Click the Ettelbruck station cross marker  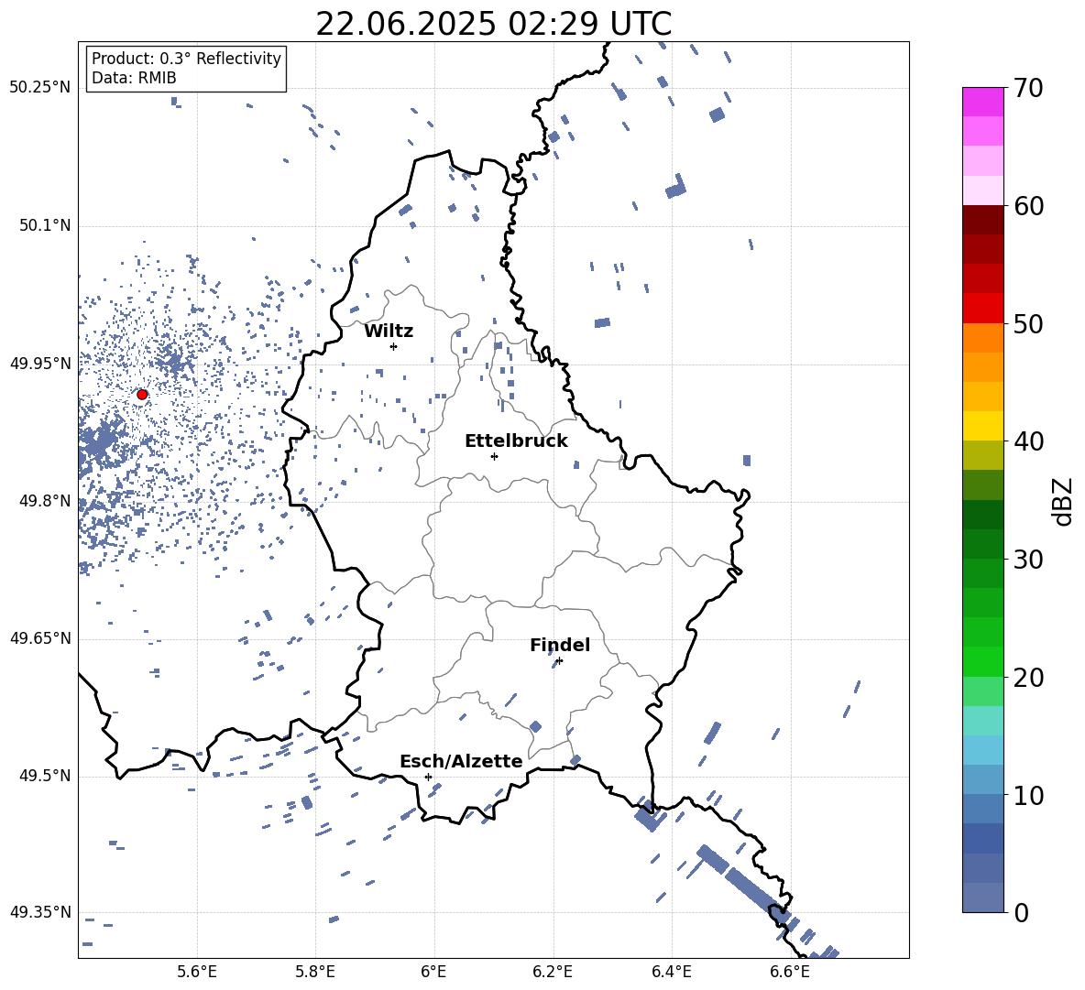click(x=494, y=456)
